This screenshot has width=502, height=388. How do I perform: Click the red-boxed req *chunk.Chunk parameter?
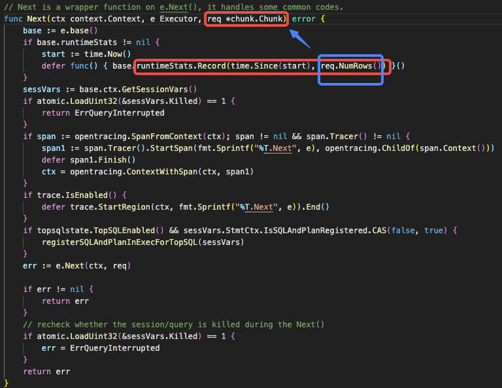coord(246,19)
